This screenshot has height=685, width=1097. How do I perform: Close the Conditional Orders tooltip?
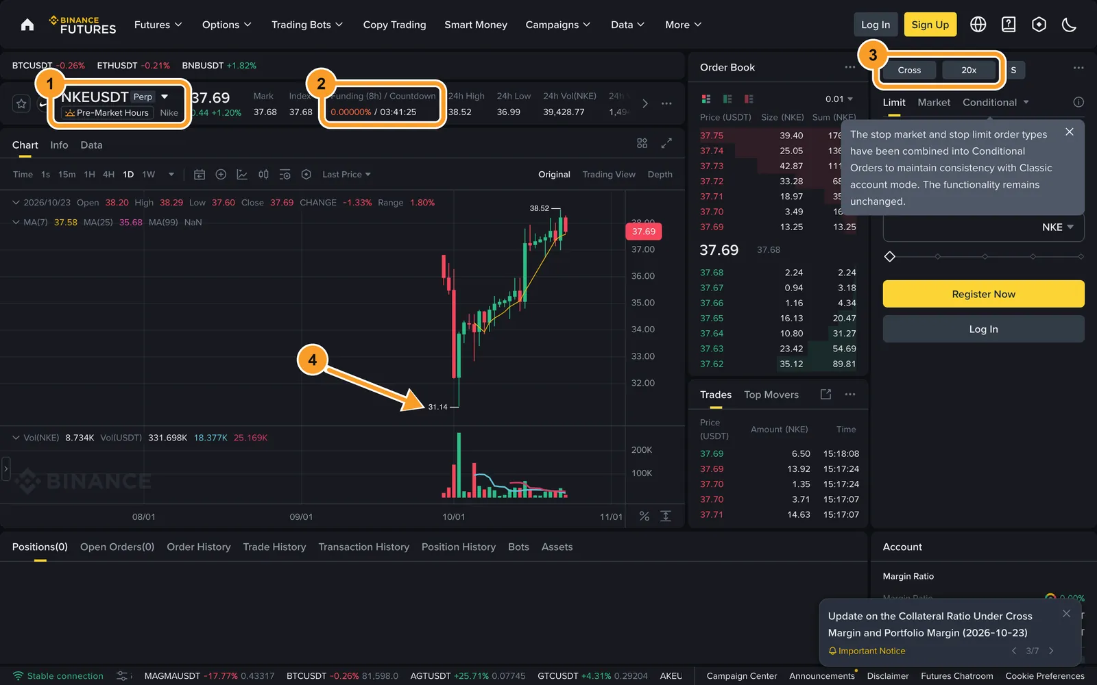[x=1070, y=132]
